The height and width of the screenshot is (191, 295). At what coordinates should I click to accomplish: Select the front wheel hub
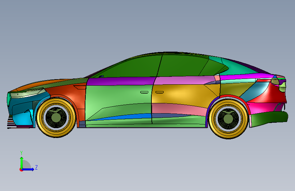point(56,118)
